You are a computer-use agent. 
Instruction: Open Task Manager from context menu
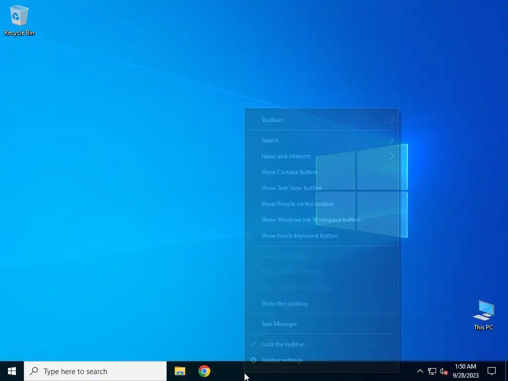tap(321, 324)
